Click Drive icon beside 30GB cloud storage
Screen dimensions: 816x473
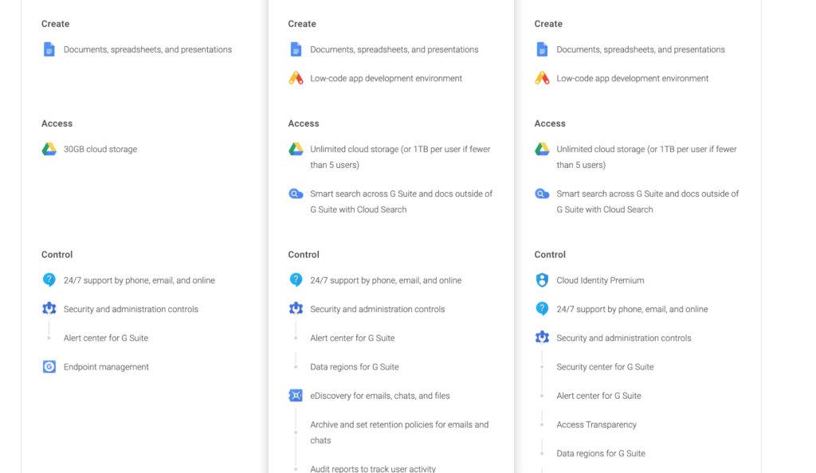(49, 149)
